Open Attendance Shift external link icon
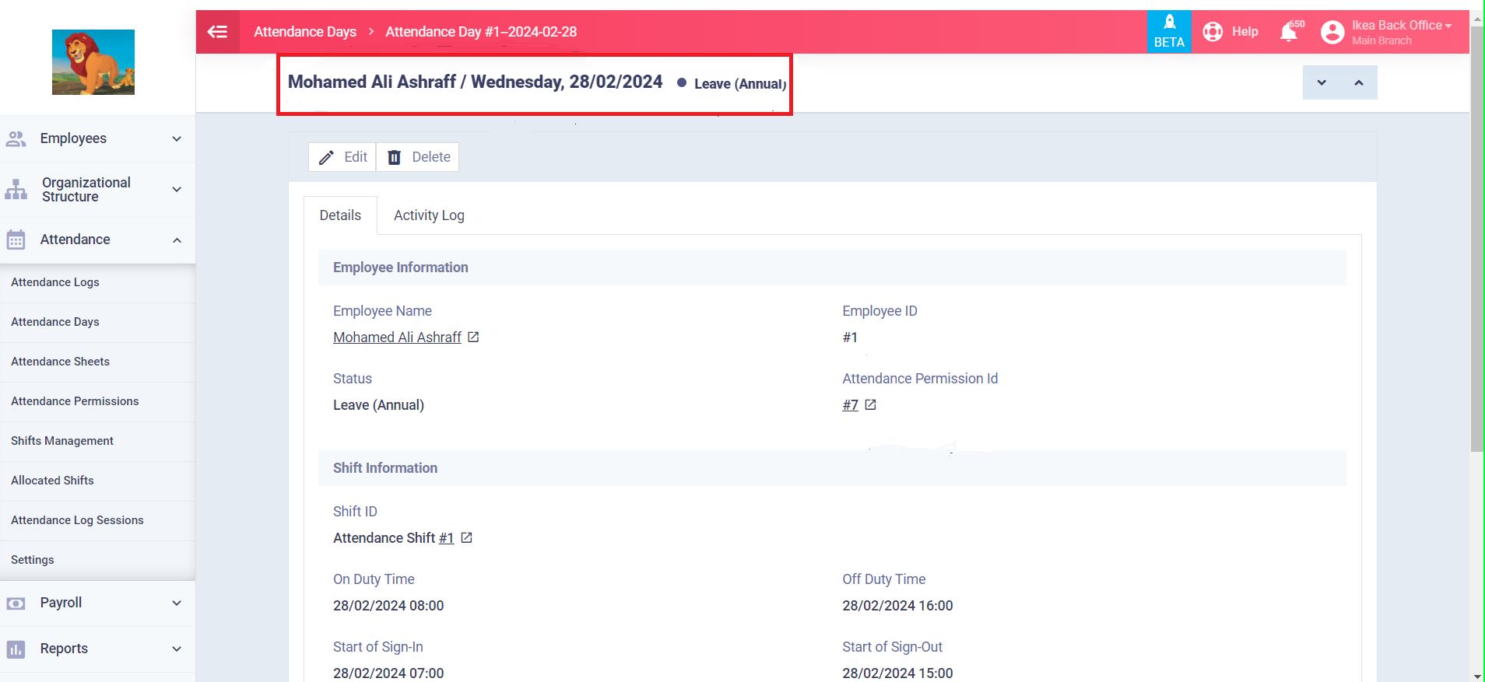This screenshot has width=1485, height=682. 466,537
